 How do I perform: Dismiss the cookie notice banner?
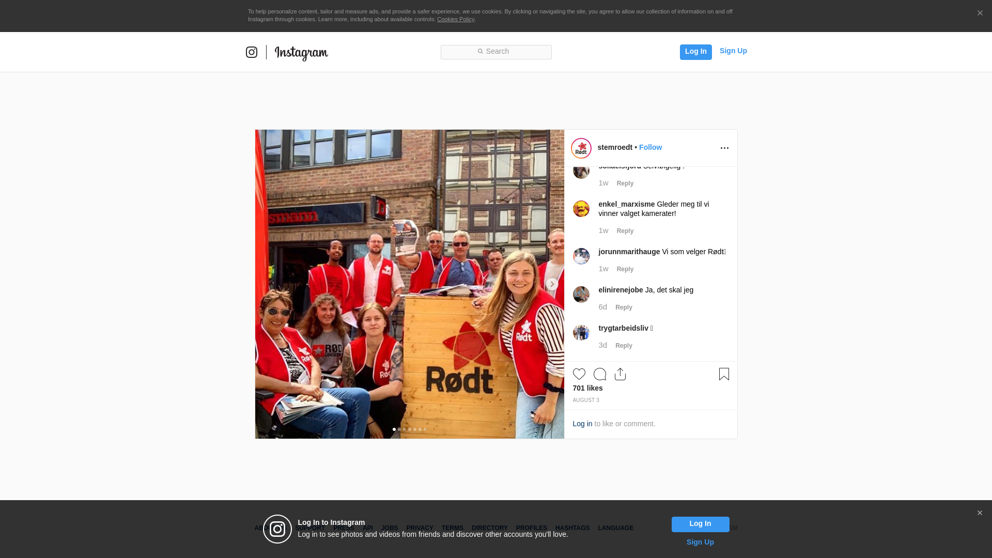tap(980, 13)
